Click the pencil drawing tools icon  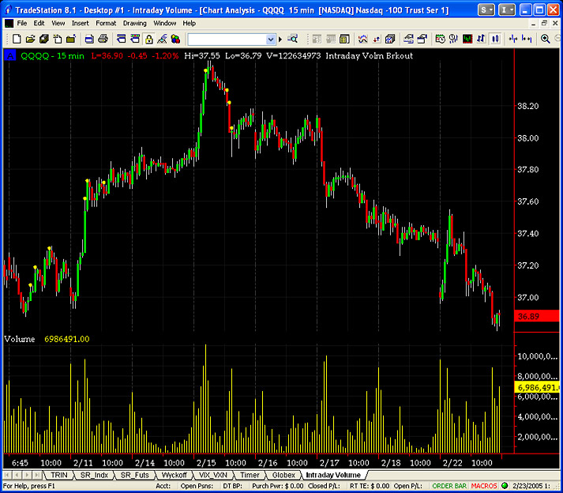[163, 39]
